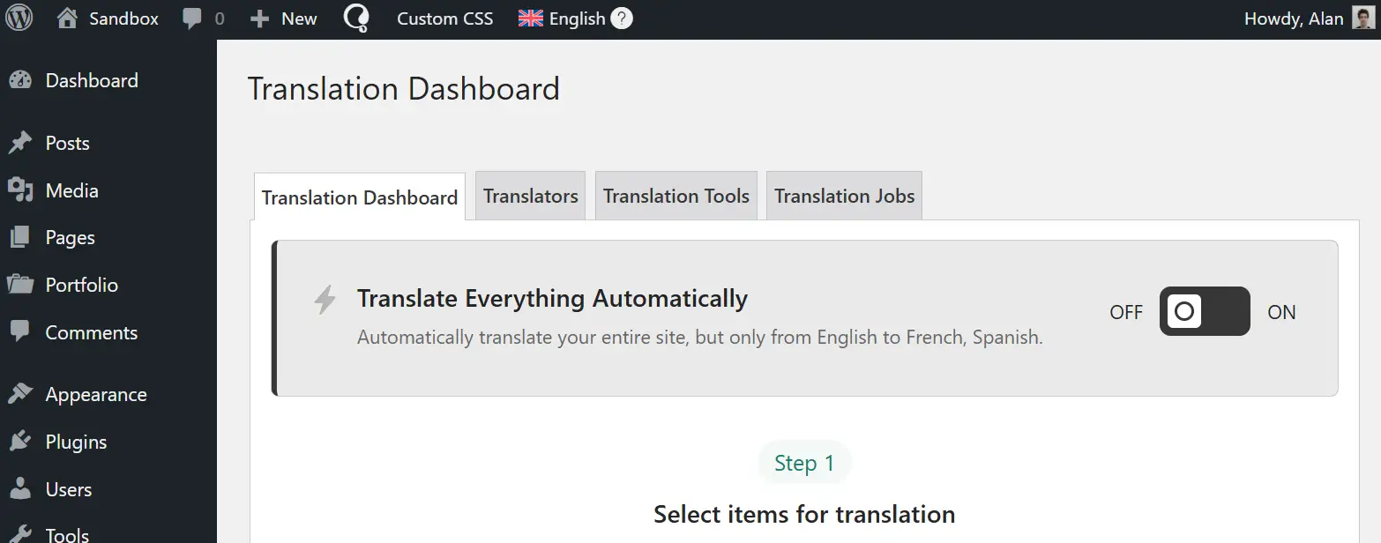Viewport: 1381px width, 543px height.
Task: Open Media library from the sidebar
Action: 71,190
